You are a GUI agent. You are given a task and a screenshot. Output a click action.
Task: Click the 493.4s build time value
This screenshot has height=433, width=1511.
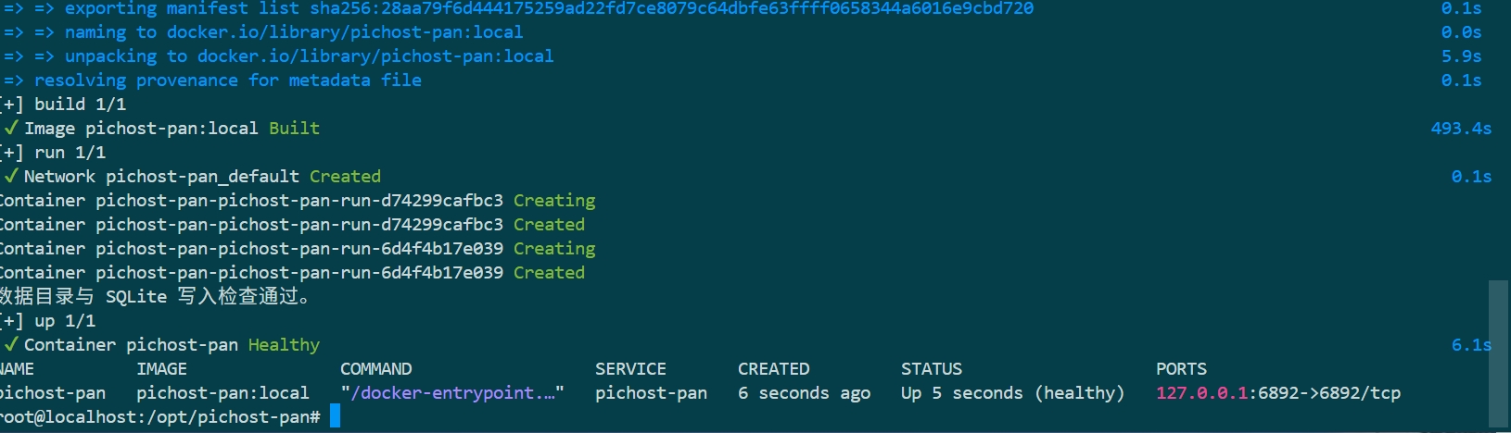[x=1461, y=128]
